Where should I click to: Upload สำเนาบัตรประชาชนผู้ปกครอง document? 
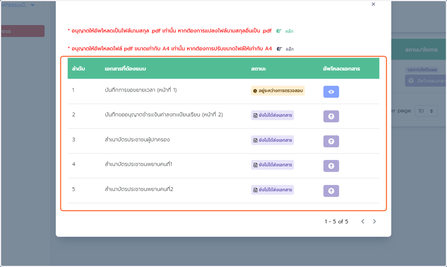[331, 141]
